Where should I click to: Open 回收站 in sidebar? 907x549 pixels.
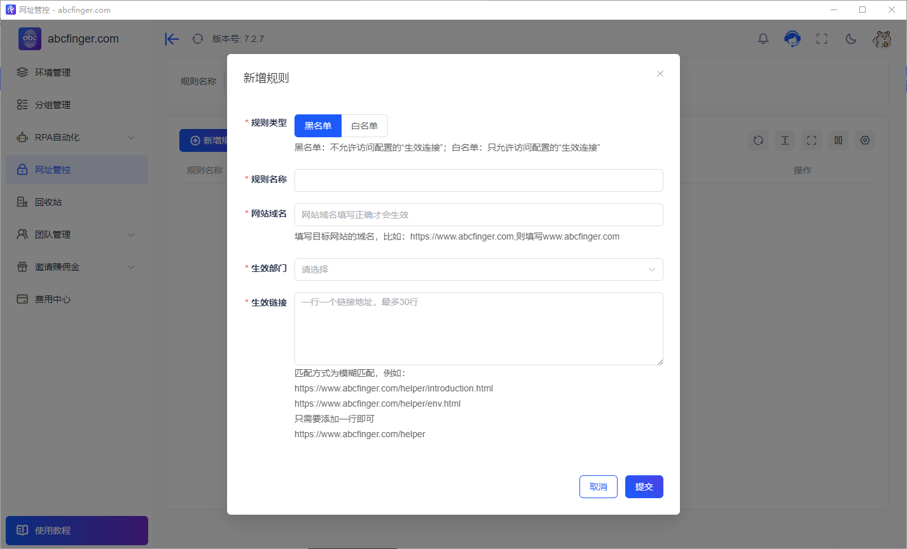point(77,202)
